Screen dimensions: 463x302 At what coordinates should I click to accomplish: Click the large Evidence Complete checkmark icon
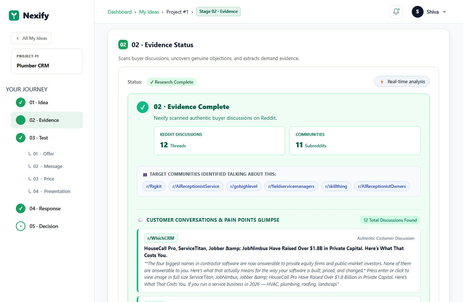click(143, 107)
